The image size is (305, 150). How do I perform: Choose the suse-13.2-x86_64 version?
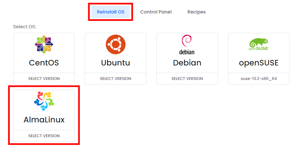point(259,79)
